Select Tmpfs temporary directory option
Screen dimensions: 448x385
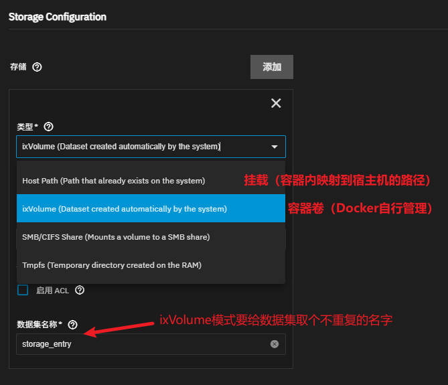(111, 265)
